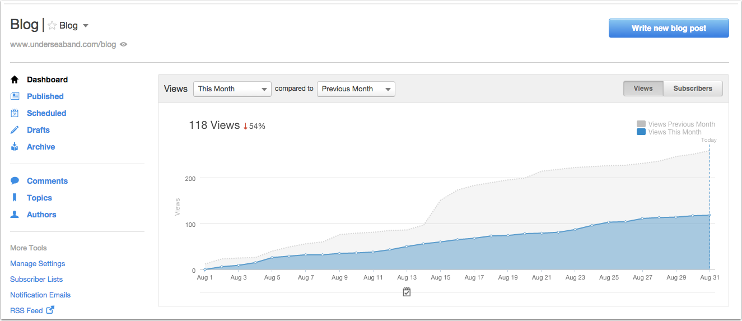Open the Blog title dropdown arrow
Viewport: 742px width, 321px height.
click(86, 26)
